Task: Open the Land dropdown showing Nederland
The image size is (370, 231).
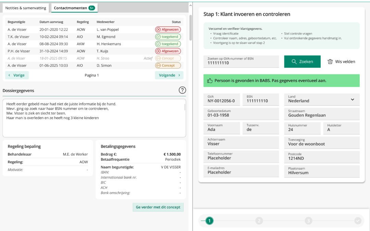Action: tap(353, 99)
